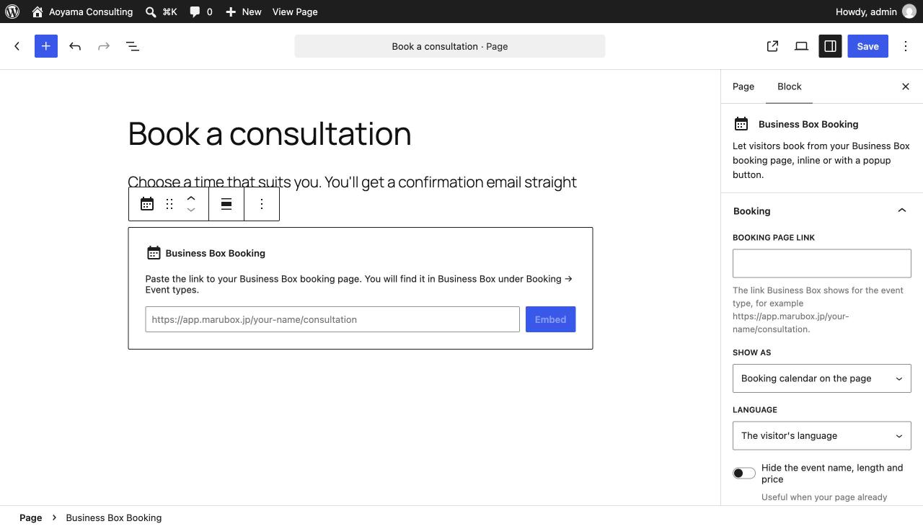The image size is (923, 529).
Task: Open the block toolbar options menu
Action: click(262, 204)
